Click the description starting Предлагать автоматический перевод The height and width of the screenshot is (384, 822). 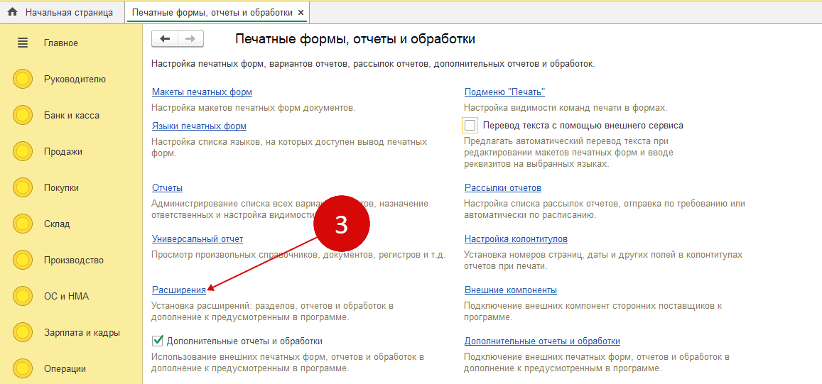pos(569,153)
